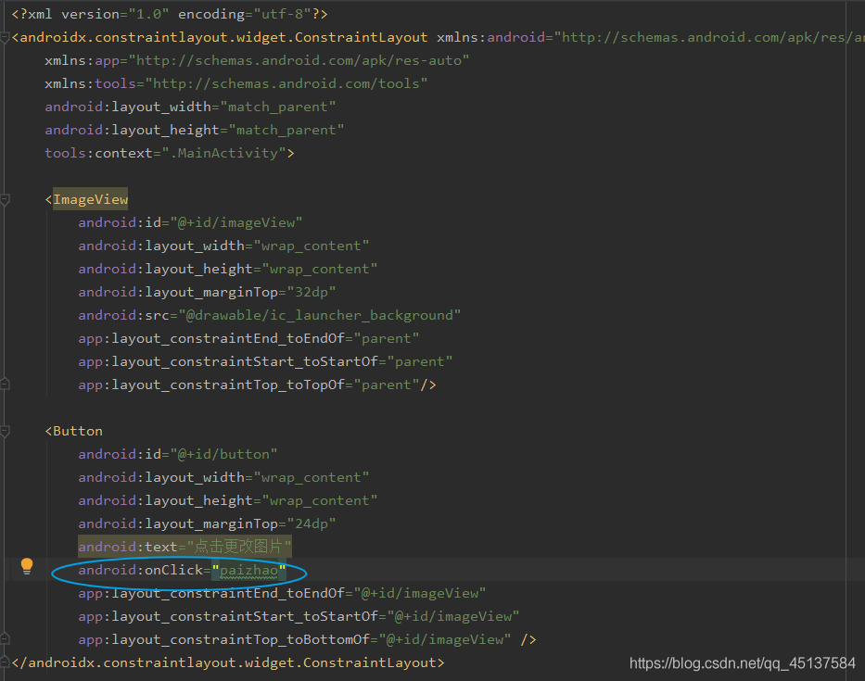865x681 pixels.
Task: Click ImageView layout_width "wrap_content" value
Action: click(312, 246)
